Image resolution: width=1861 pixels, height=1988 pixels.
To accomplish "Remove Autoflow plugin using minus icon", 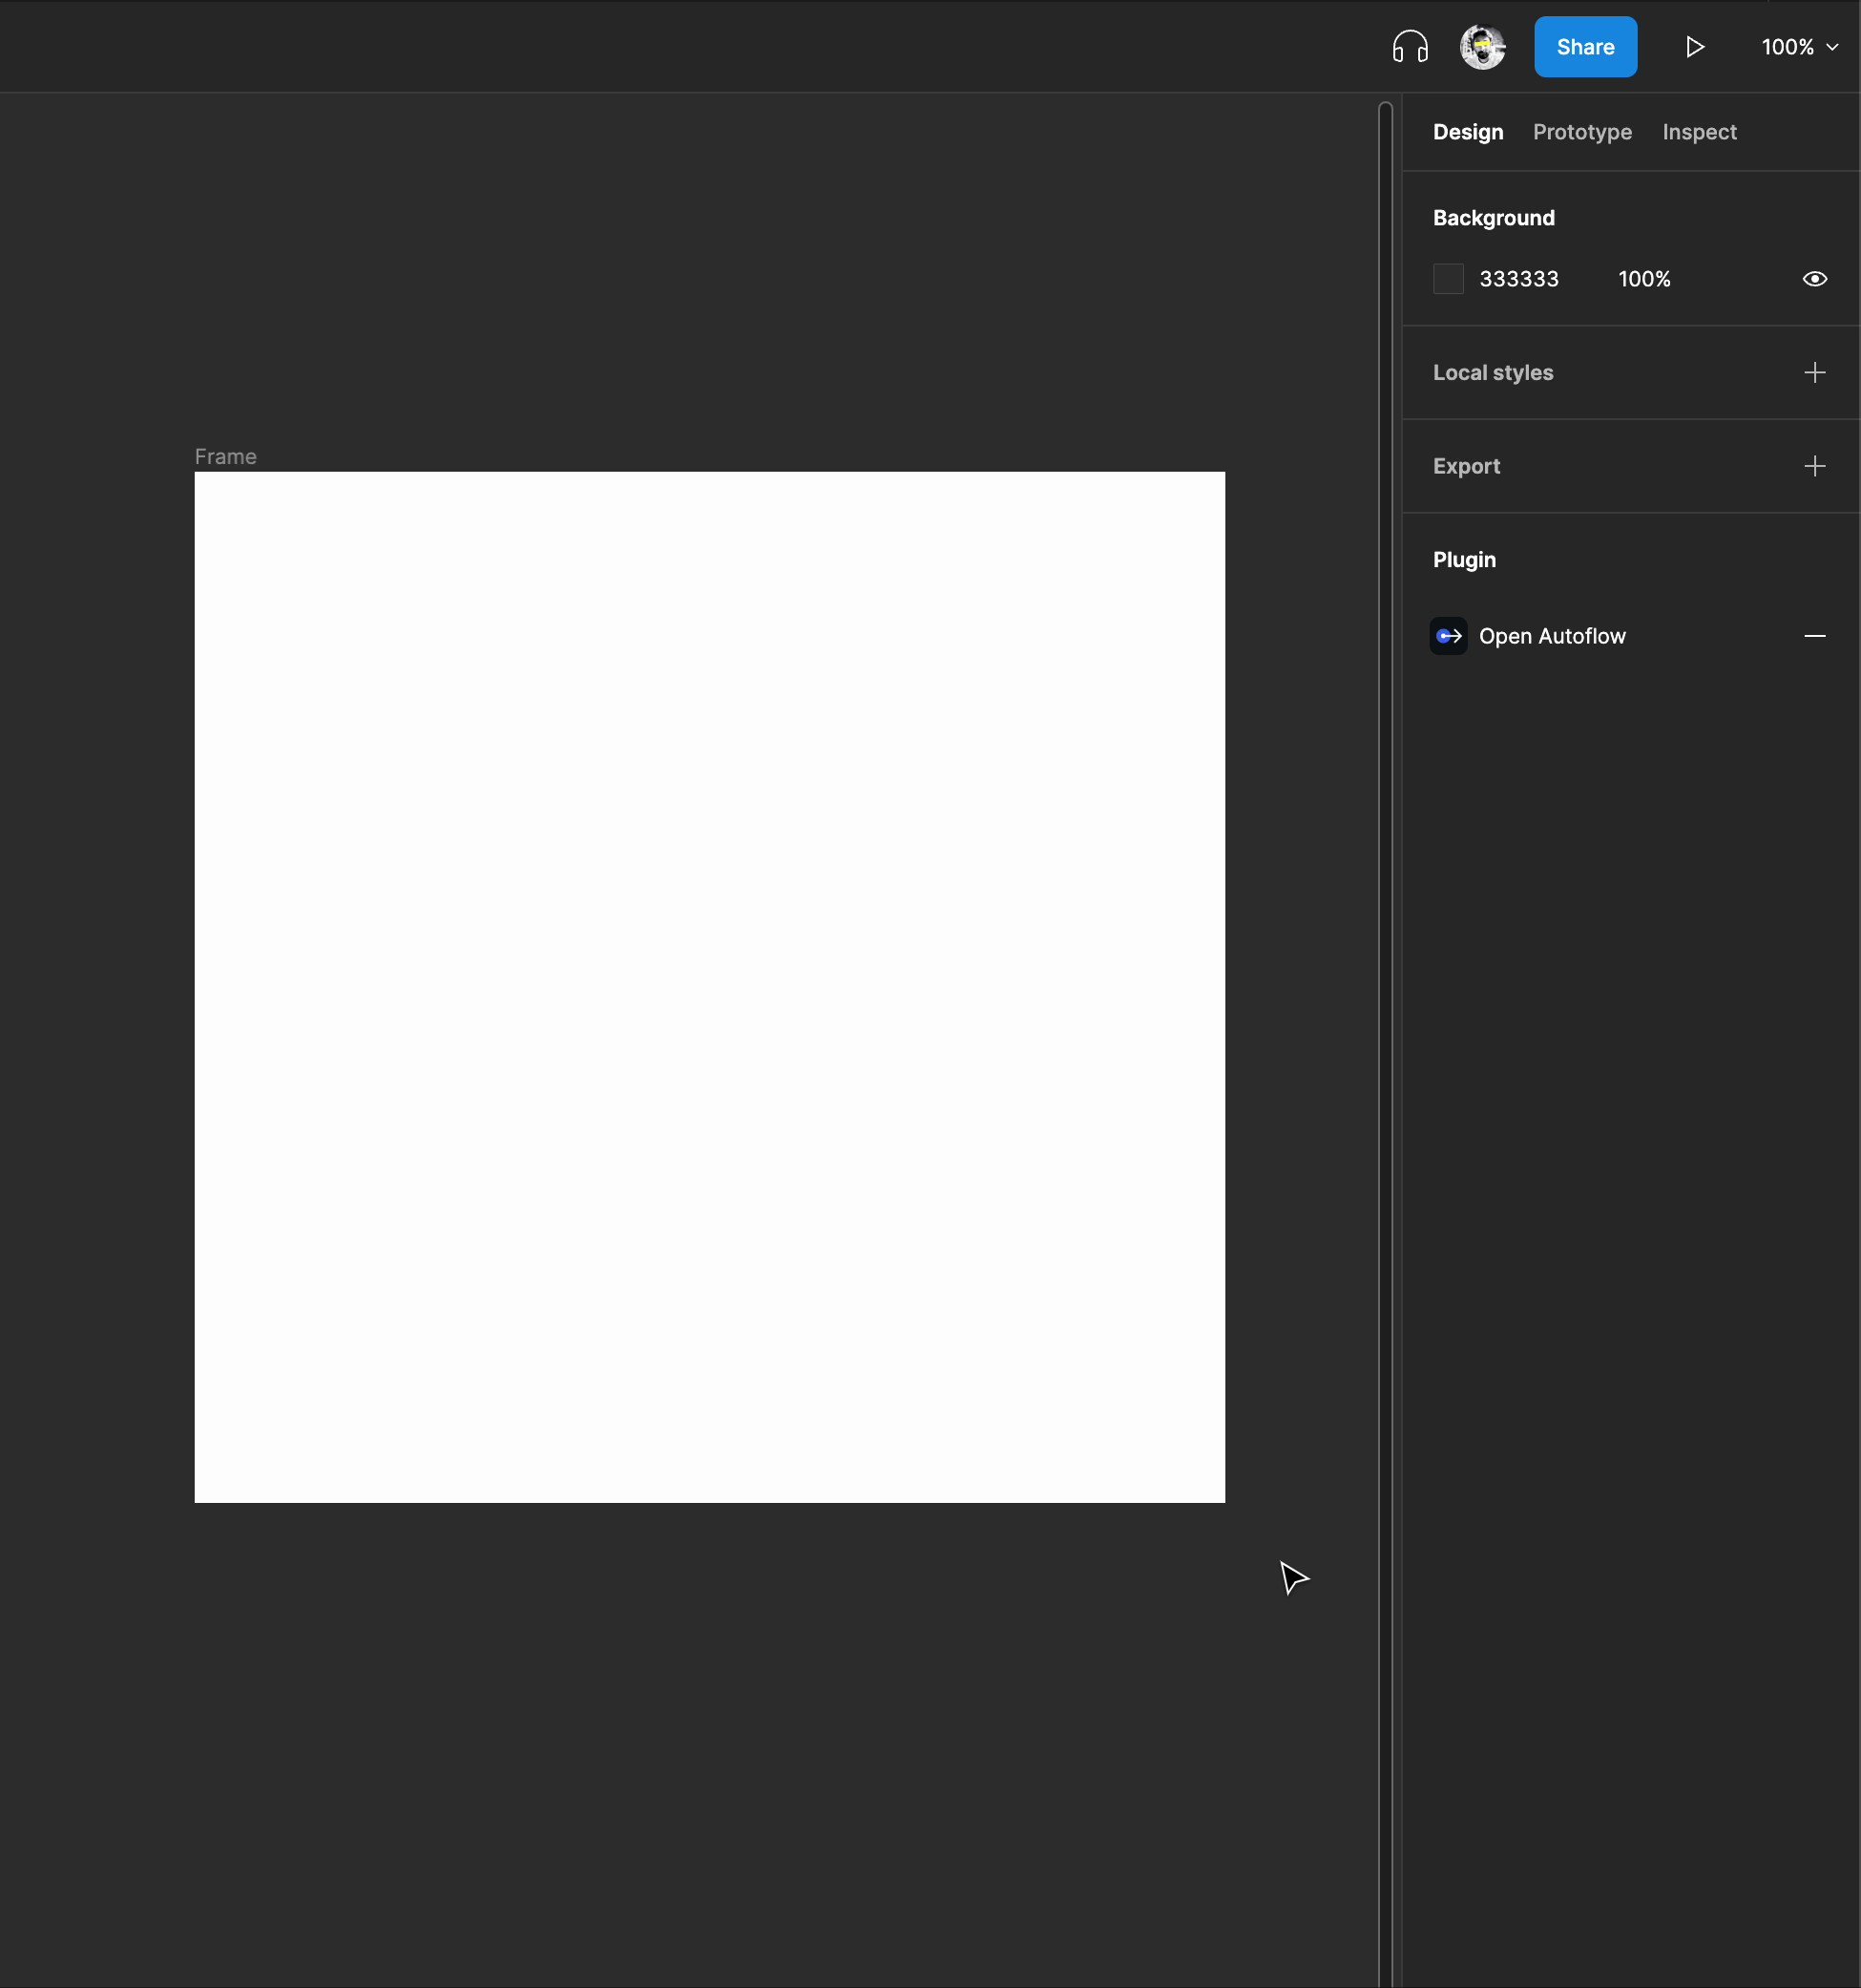I will tap(1816, 635).
